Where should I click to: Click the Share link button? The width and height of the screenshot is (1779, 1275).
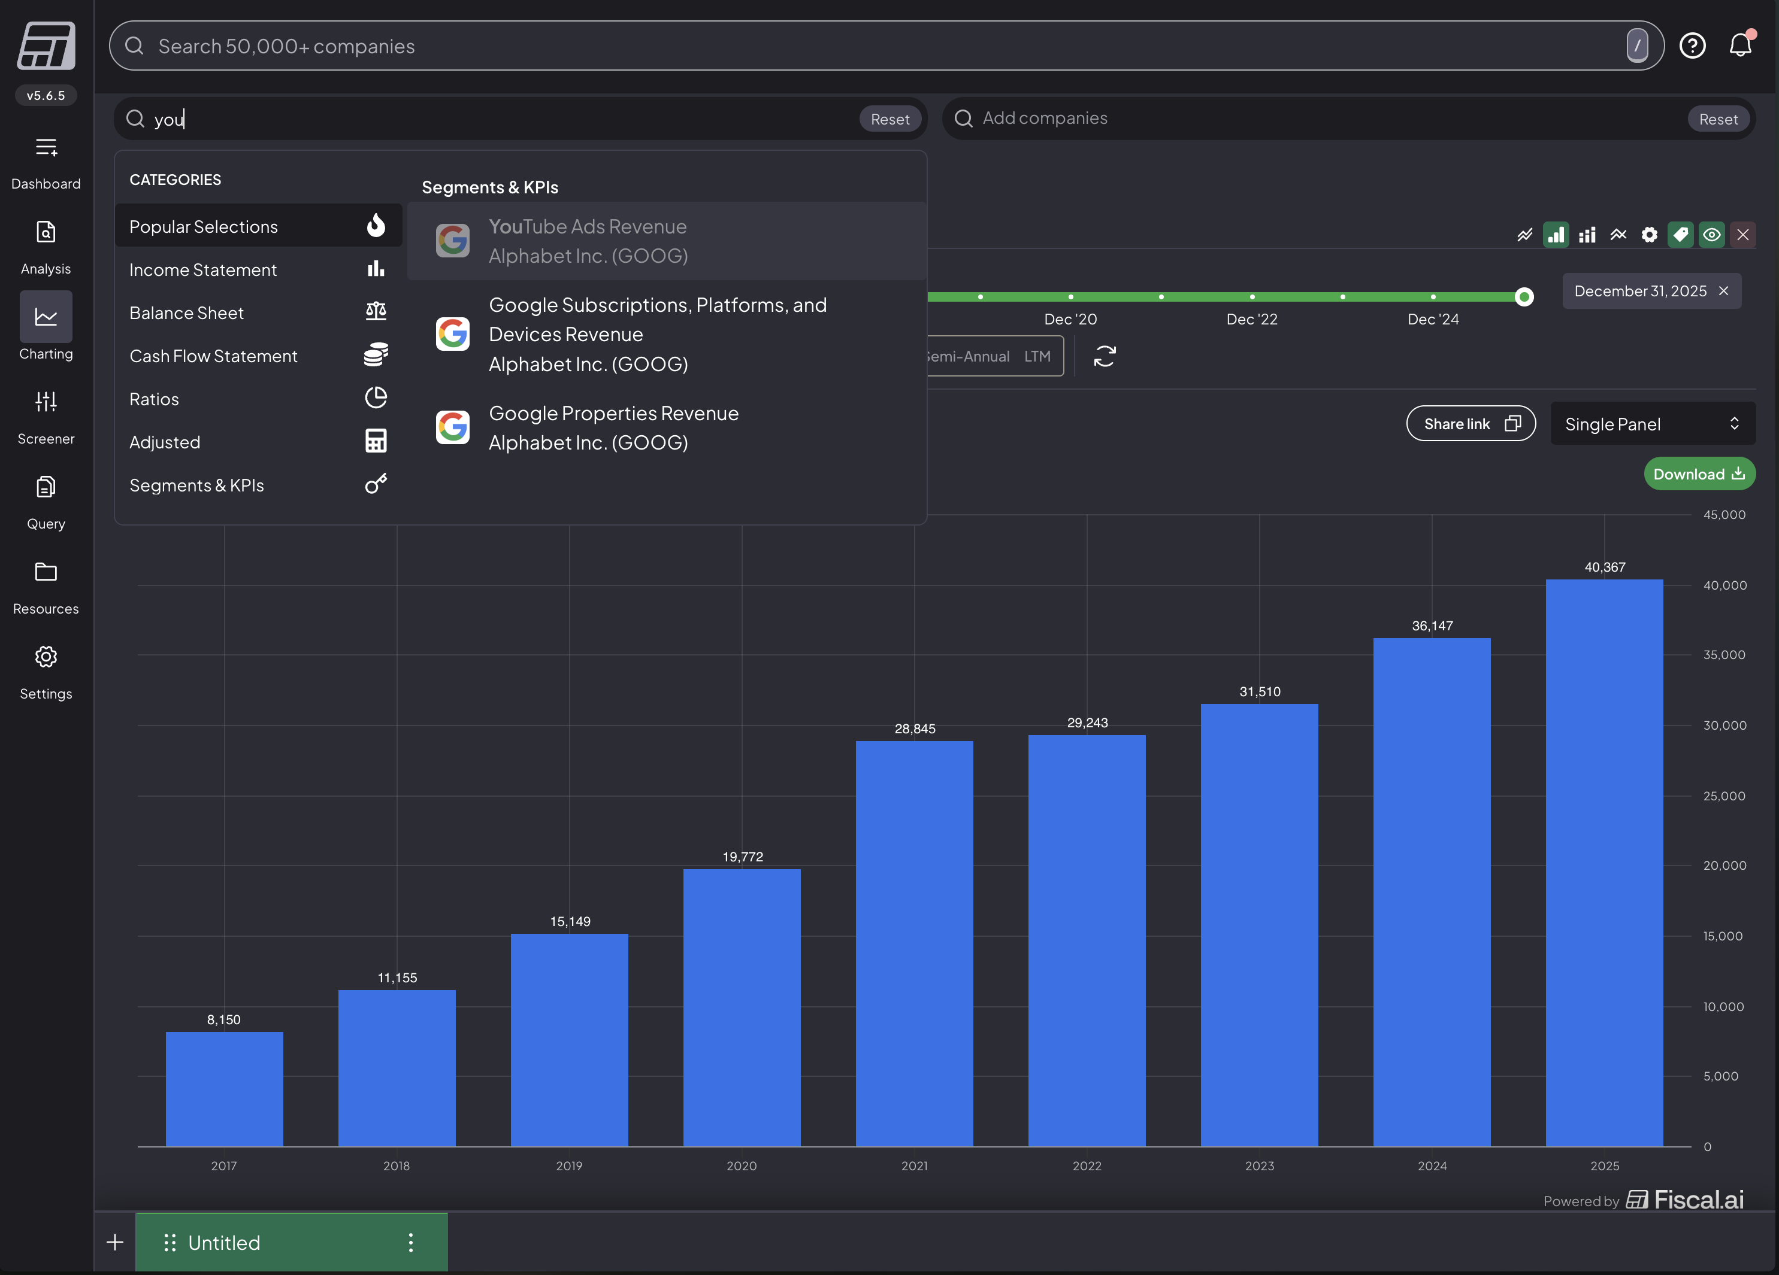tap(1471, 424)
